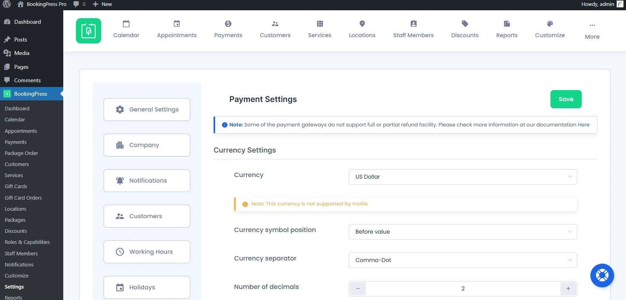Click the Customers people icon in settings

[120, 216]
